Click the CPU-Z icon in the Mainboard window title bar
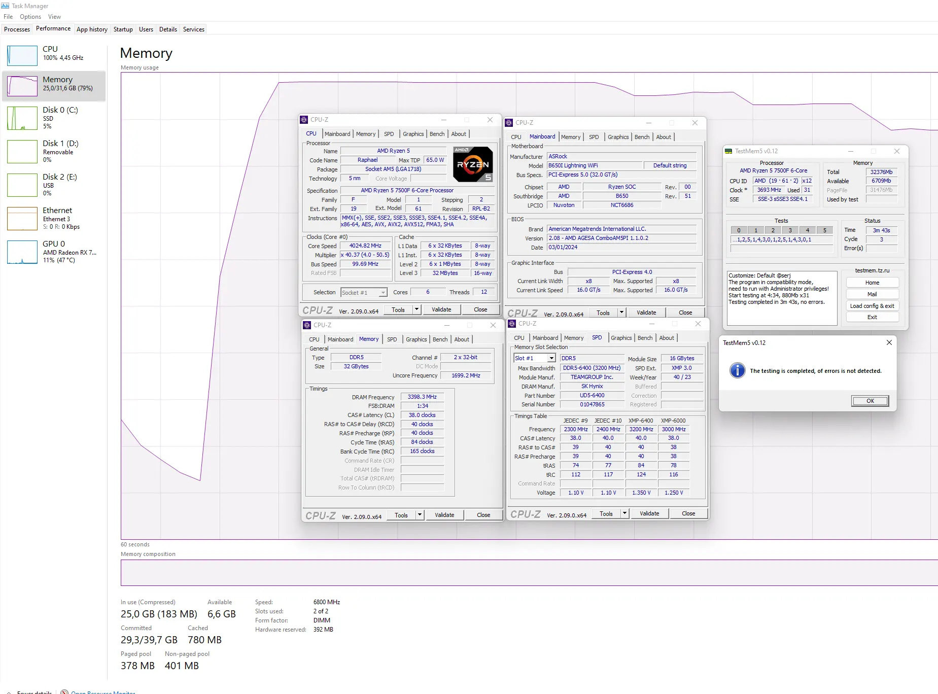This screenshot has width=938, height=694. [509, 123]
